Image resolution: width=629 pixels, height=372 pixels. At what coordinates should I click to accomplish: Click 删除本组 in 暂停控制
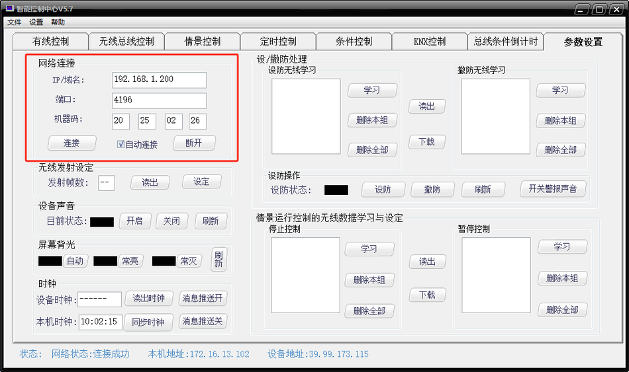coord(562,278)
